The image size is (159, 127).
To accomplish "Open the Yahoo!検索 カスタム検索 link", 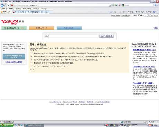I will click(x=143, y=83).
